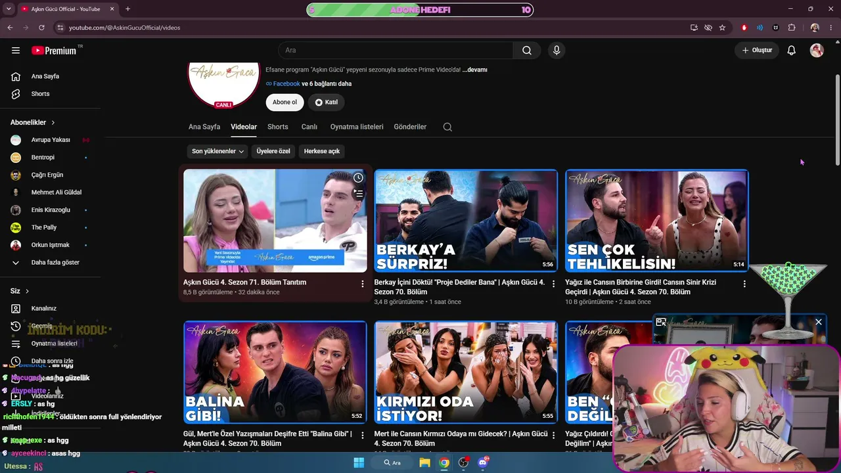Open the notifications bell
Screen dimensions: 841x473
[x=792, y=51]
